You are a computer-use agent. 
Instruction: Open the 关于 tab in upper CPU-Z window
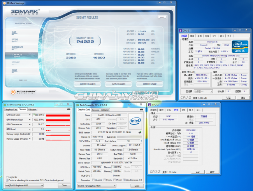[x=229, y=36]
